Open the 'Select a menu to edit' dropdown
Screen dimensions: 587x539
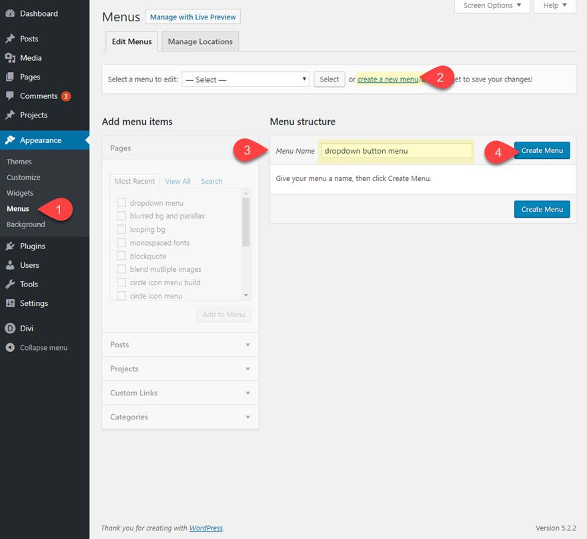coord(245,78)
